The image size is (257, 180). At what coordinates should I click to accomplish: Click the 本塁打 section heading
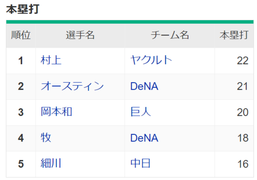coord(23,9)
